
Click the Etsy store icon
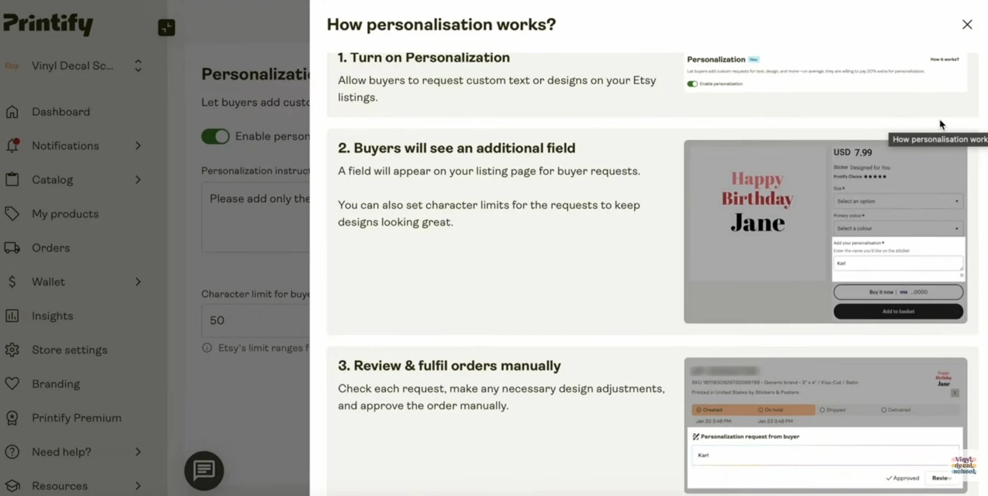click(12, 65)
